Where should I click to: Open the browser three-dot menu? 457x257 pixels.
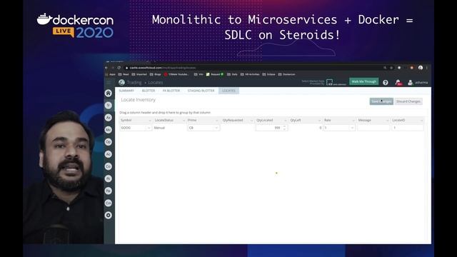coord(427,68)
